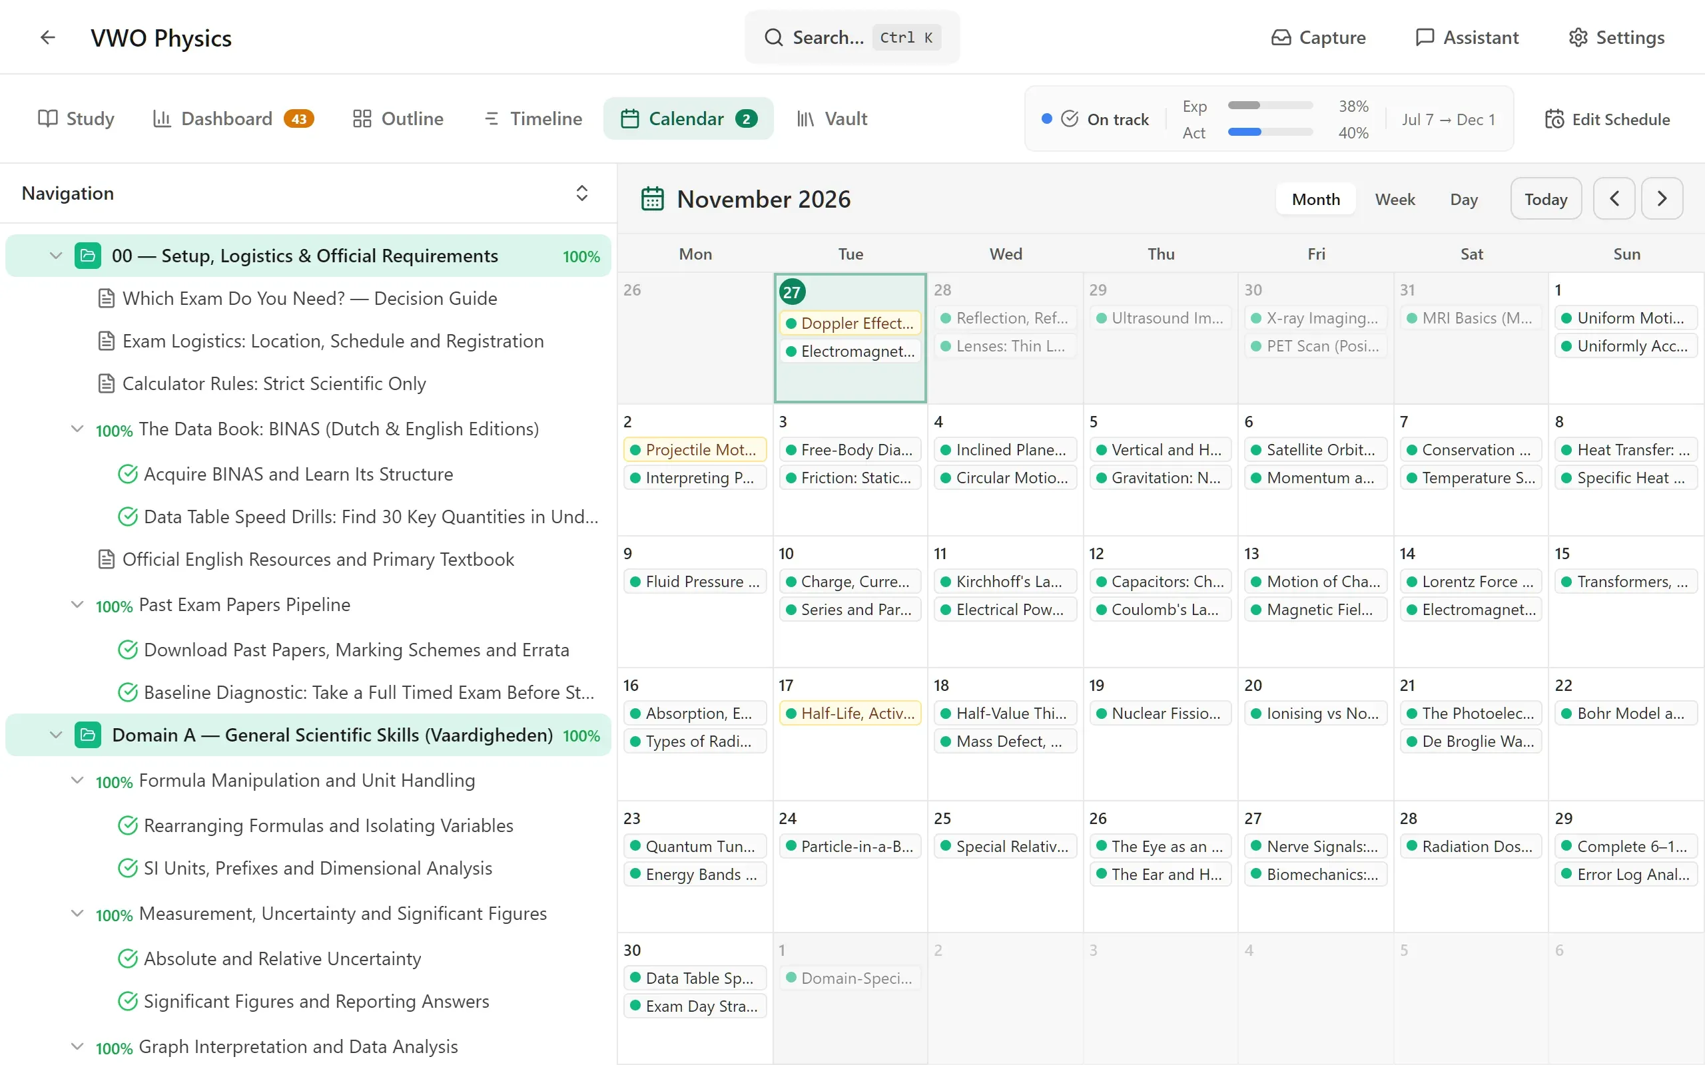Toggle completion check for Absolute and Relative Uncertainty
This screenshot has height=1065, width=1705.
(127, 958)
